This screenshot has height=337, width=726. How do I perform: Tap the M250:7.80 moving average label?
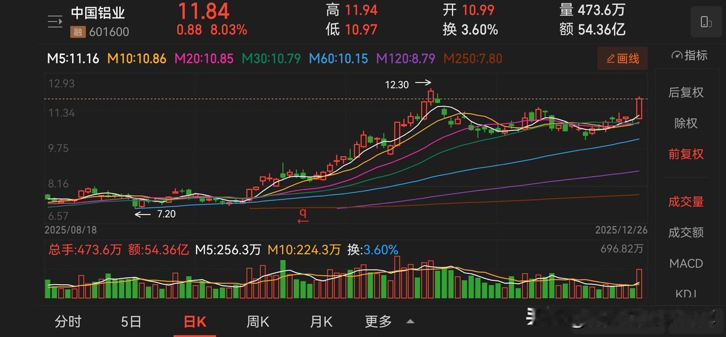473,58
